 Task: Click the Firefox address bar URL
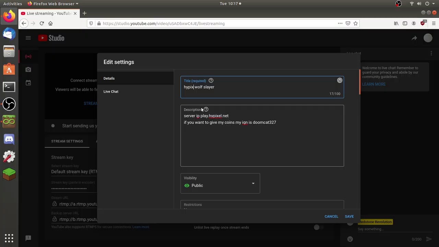coord(164,24)
